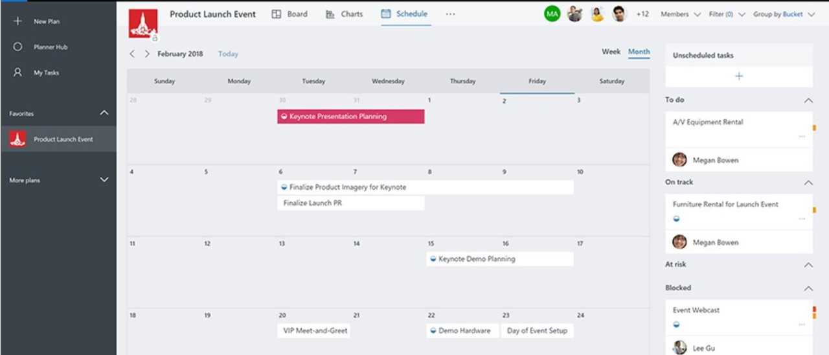Switch to the Charts tab
Viewport: 829px width, 355px height.
click(345, 14)
